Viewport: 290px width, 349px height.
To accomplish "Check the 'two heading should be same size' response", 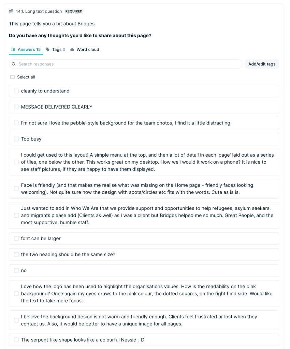I will point(16,254).
